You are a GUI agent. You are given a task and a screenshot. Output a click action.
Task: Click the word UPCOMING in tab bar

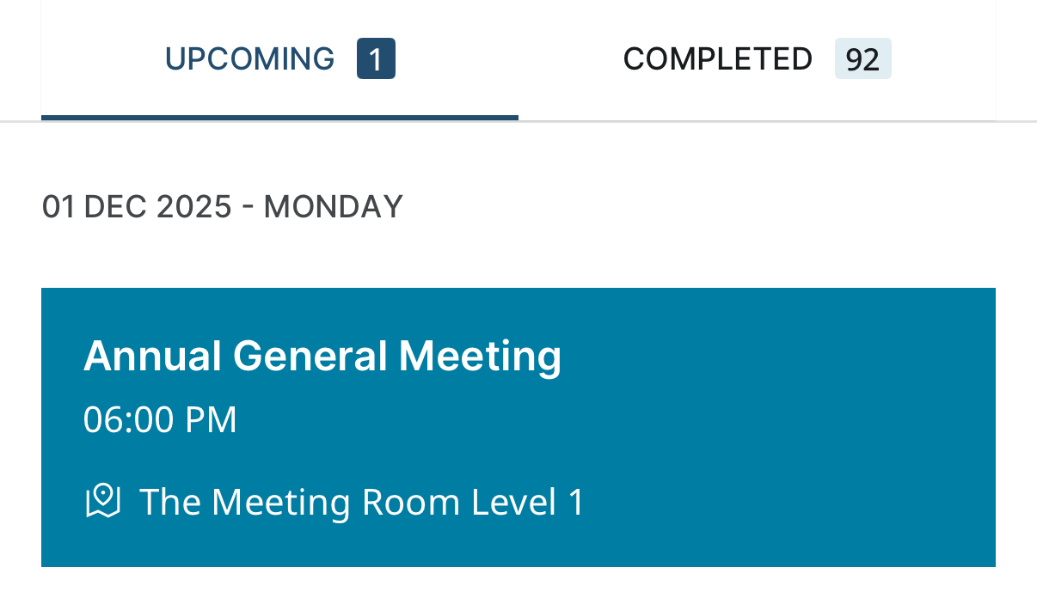tap(249, 59)
